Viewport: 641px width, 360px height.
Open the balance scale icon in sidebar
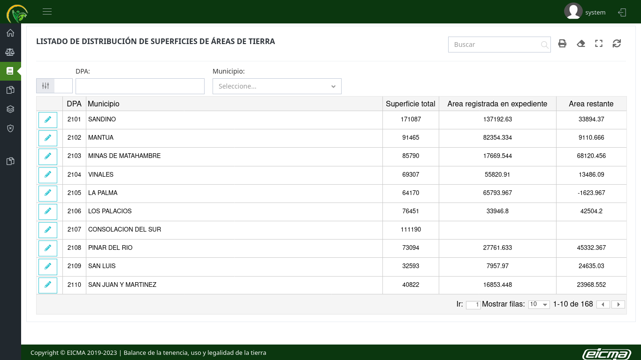click(x=10, y=52)
